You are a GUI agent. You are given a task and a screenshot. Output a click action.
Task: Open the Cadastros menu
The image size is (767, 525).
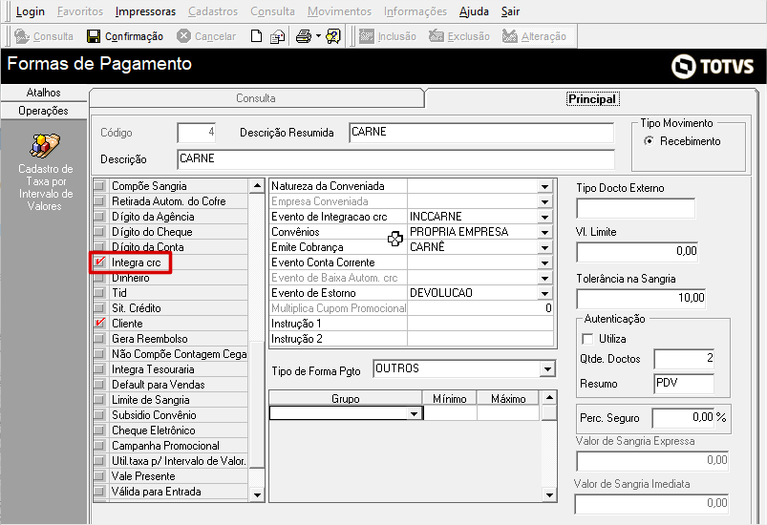tap(213, 11)
